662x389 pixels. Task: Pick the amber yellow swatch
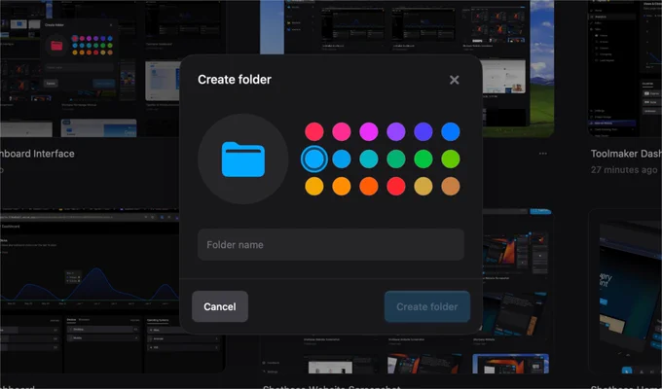coord(314,186)
